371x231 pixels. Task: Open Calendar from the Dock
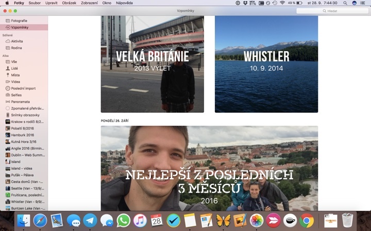tap(157, 221)
